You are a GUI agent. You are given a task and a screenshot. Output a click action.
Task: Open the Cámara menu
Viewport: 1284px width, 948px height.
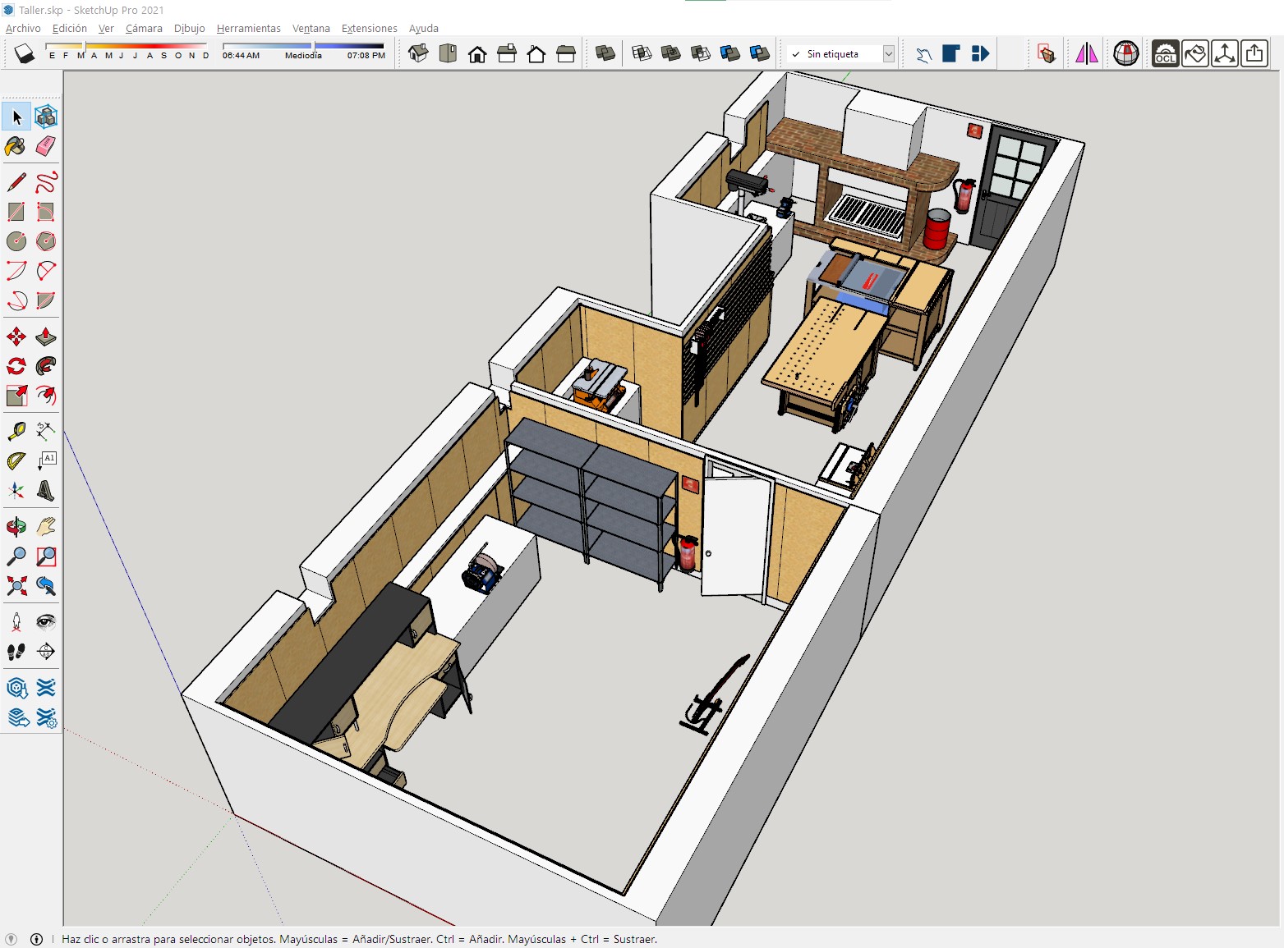[144, 28]
